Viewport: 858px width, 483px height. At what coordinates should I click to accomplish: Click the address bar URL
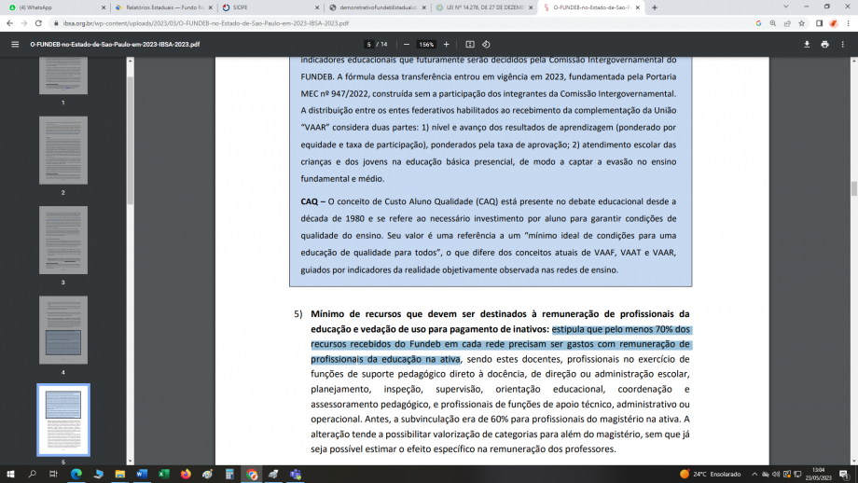click(206, 23)
